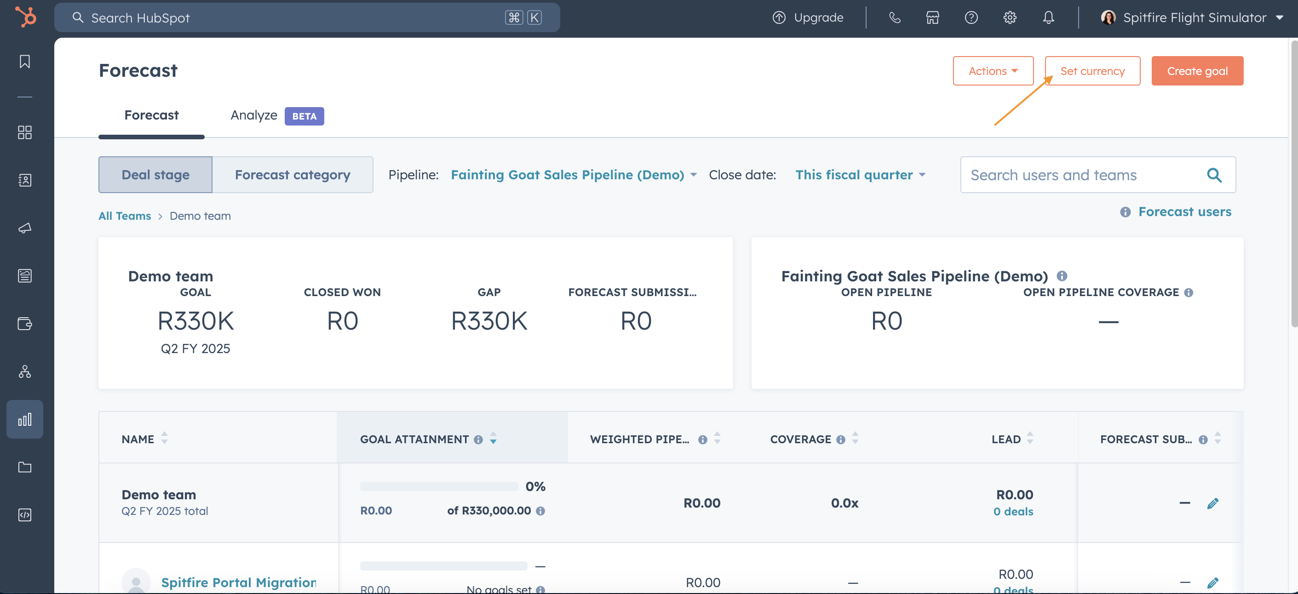Click Forecast Submission column info icon
Viewport: 1298px width, 594px height.
pos(1203,440)
